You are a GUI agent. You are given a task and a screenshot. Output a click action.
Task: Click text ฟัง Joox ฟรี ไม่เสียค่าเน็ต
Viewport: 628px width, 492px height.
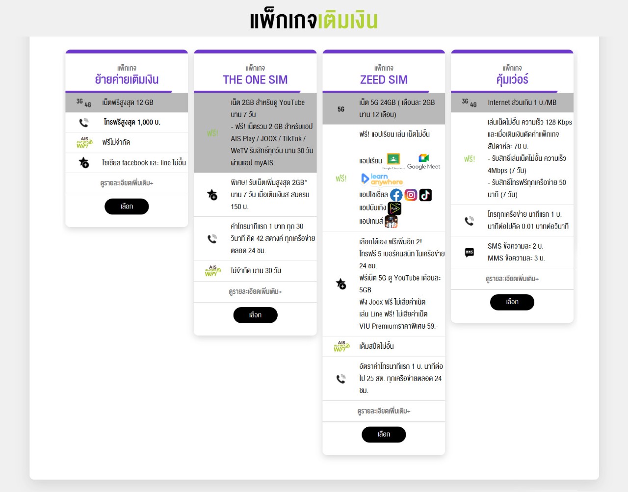(392, 302)
